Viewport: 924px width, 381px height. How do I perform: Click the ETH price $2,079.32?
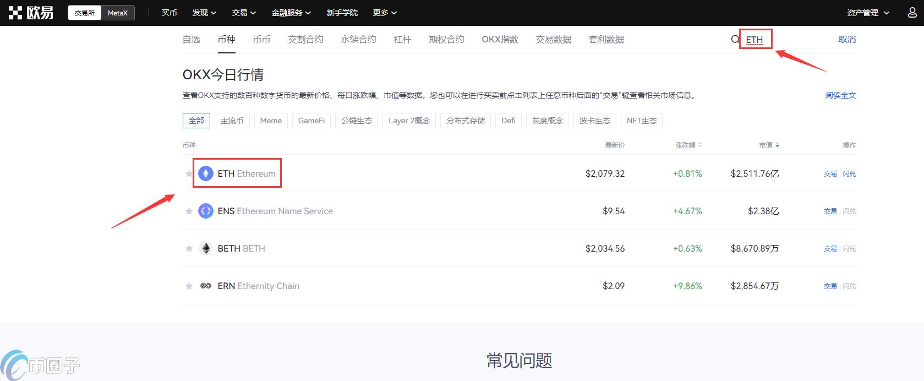[605, 174]
